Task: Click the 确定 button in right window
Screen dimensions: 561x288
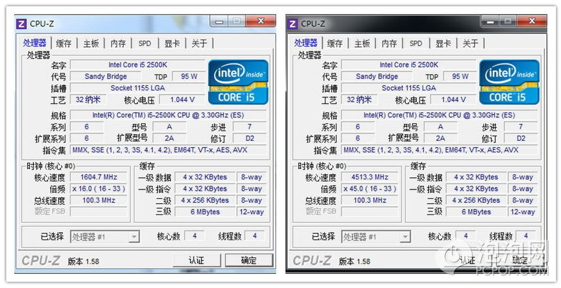Action: (519, 260)
